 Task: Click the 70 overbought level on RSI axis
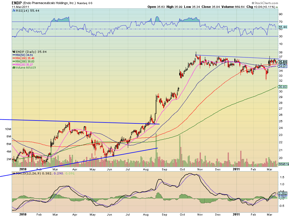281,22
